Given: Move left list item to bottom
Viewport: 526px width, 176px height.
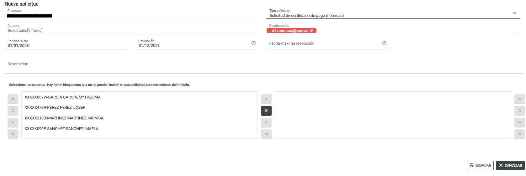Looking at the screenshot, I should click(x=13, y=134).
